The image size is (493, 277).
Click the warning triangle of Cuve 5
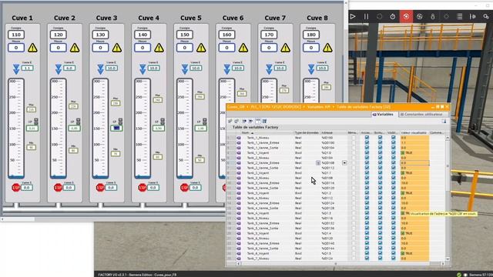click(x=201, y=48)
